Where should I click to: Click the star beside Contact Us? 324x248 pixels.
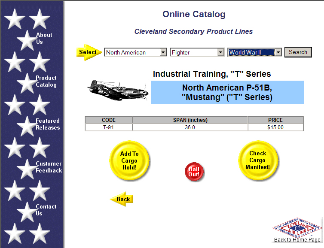(x=26, y=212)
